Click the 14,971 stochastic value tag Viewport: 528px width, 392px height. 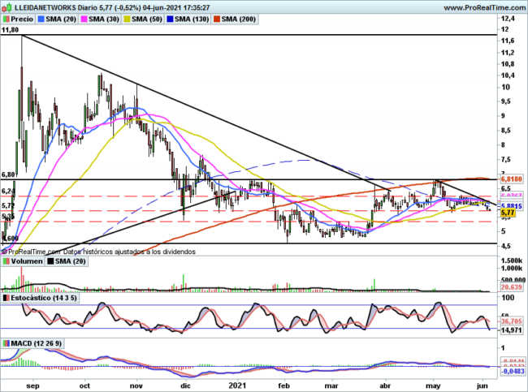512,330
